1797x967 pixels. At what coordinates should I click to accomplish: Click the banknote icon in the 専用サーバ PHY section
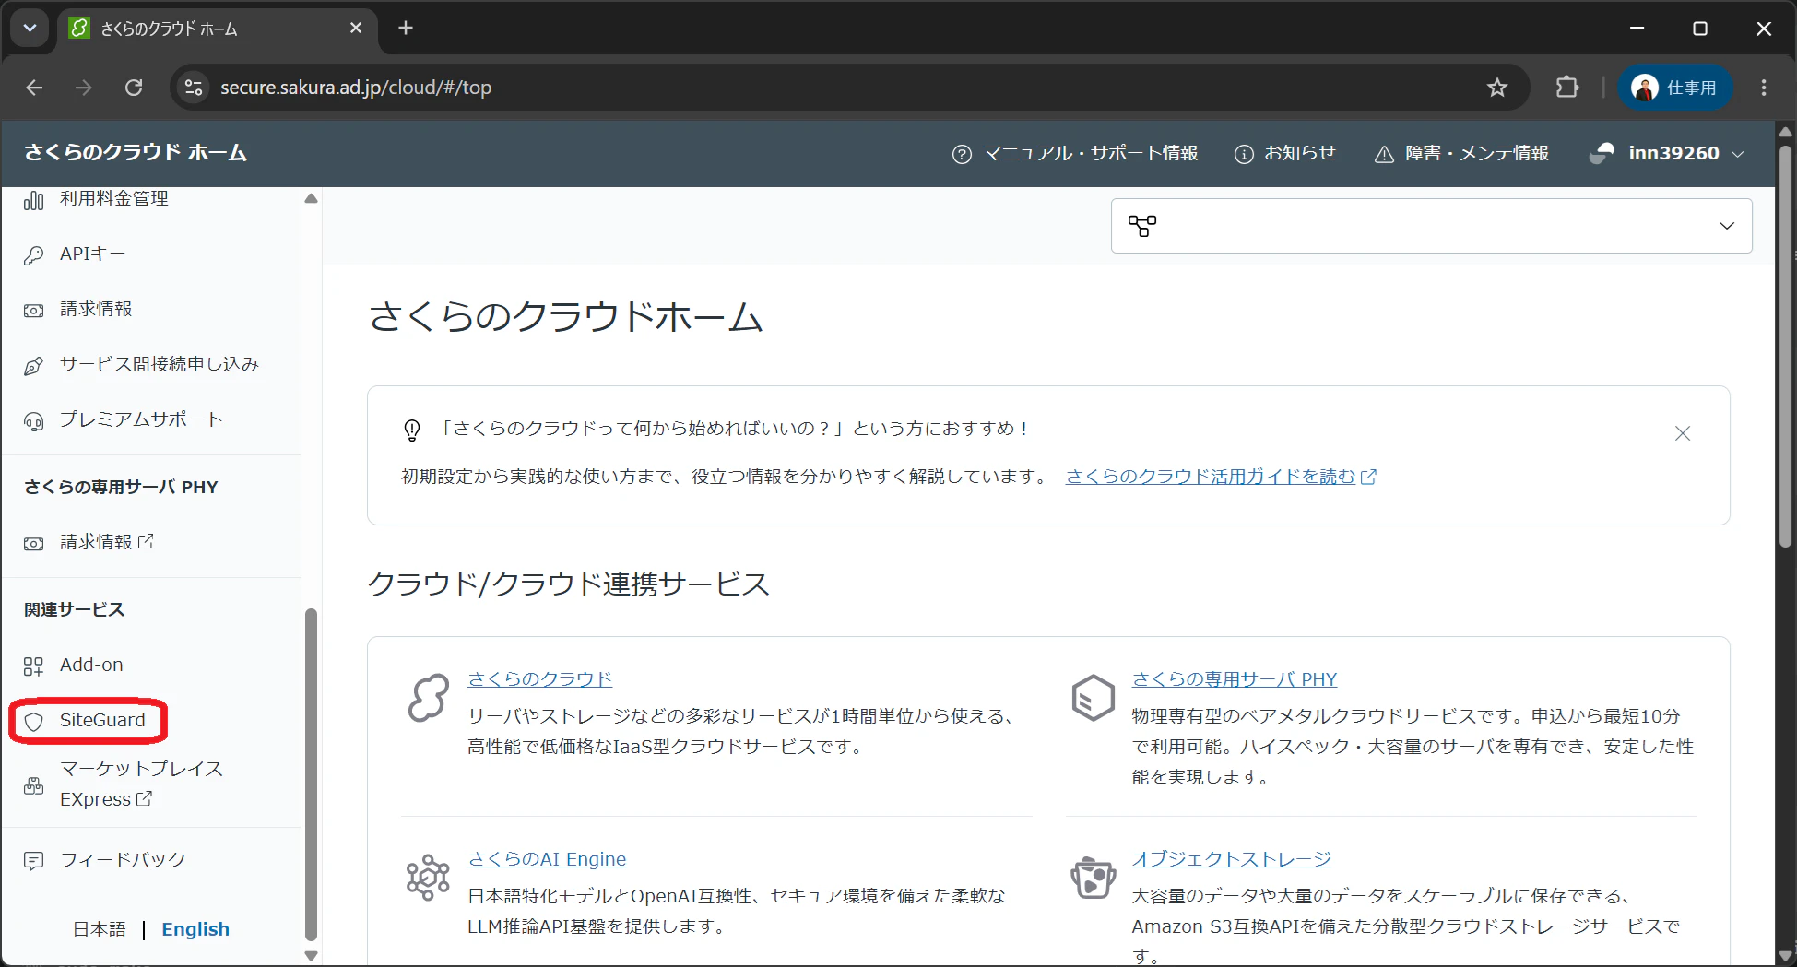pos(33,544)
